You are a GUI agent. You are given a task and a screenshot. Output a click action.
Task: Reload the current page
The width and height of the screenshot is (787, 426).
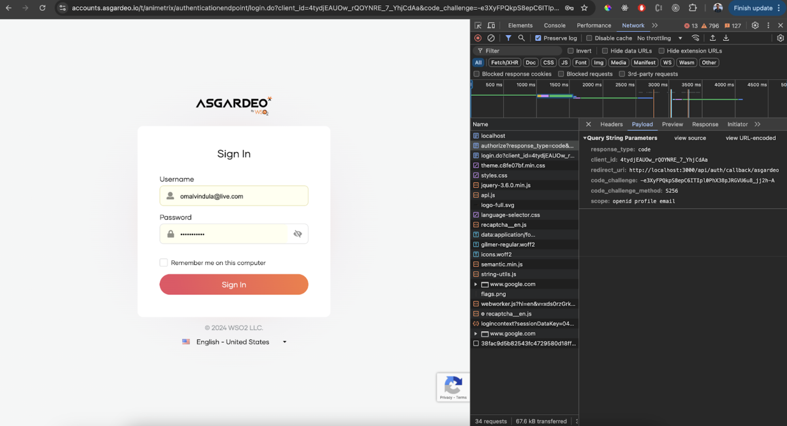(43, 8)
